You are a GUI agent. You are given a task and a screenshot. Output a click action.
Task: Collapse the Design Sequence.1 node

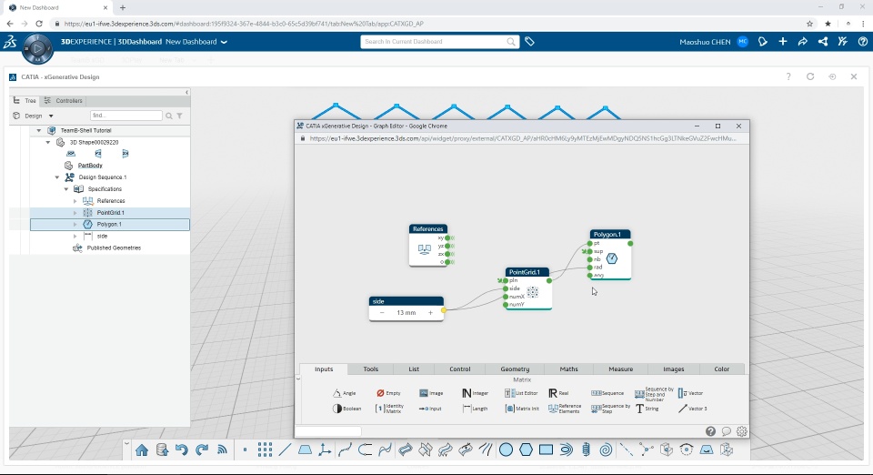(x=56, y=177)
